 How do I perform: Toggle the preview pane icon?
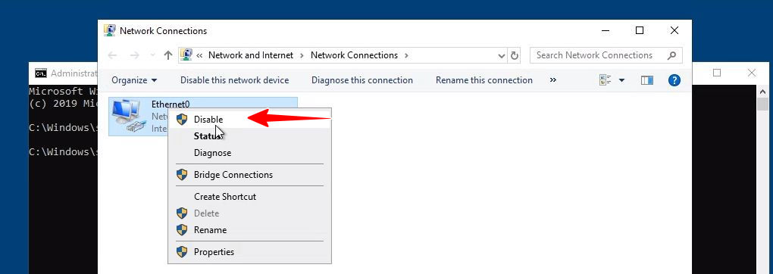coord(646,80)
